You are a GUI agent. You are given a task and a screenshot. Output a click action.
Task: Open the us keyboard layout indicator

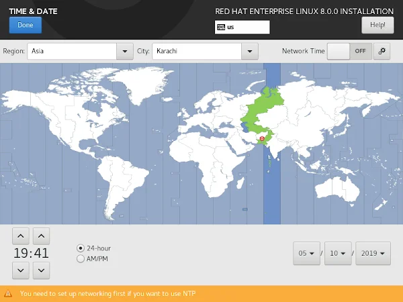pos(242,28)
